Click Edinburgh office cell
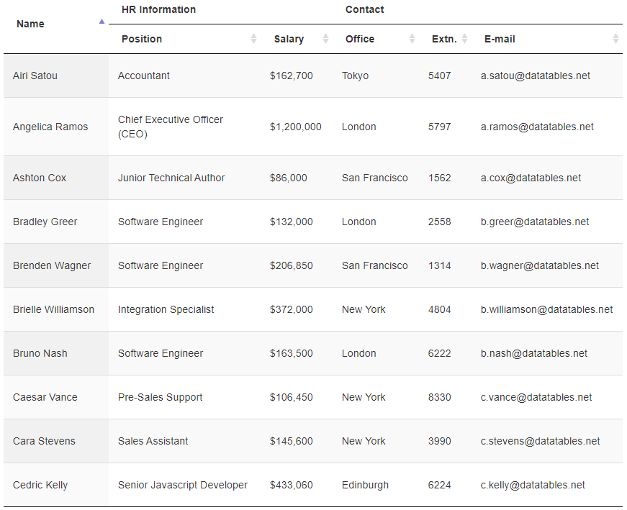Image resolution: width=627 pixels, height=510 pixels. (365, 485)
